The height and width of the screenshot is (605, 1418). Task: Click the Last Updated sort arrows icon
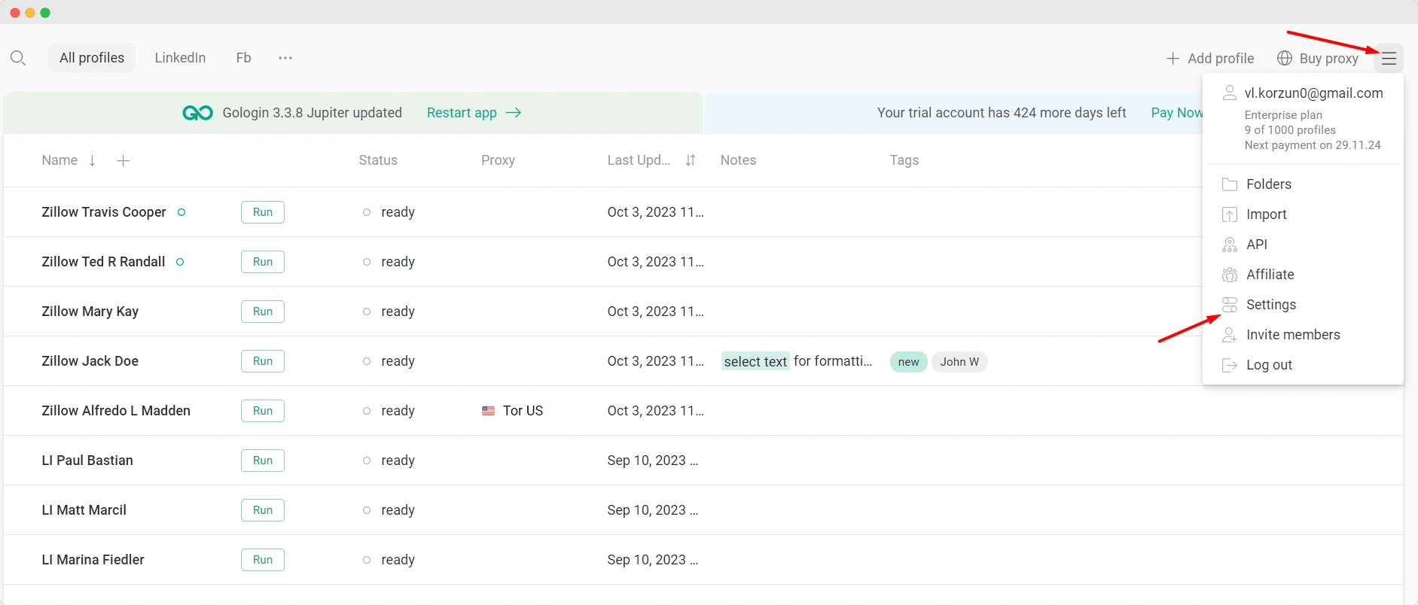pos(691,160)
